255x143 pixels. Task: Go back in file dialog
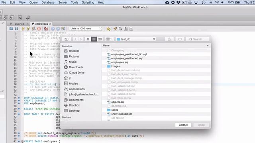[75, 39]
